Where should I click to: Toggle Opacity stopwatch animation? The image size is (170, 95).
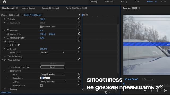pos(8,49)
